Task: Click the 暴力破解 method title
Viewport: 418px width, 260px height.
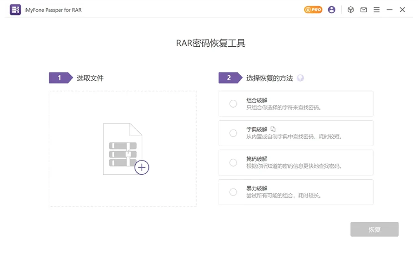Action: point(257,188)
